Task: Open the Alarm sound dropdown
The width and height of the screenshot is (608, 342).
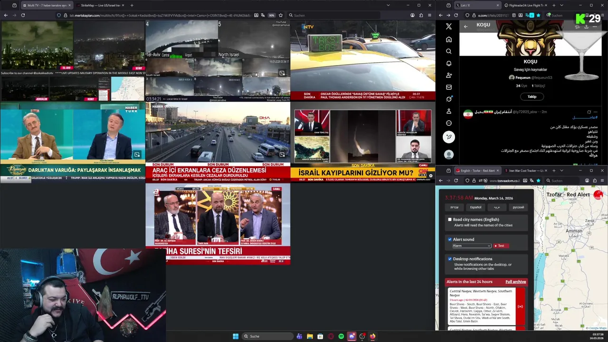Action: coord(471,246)
